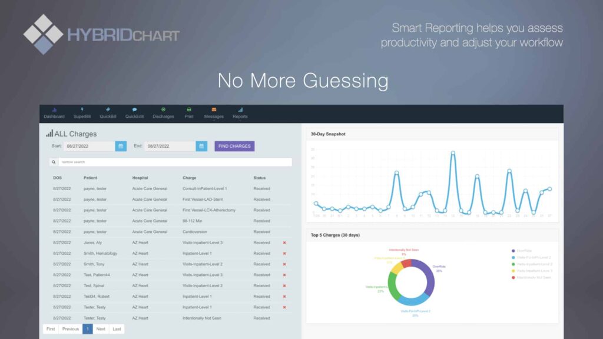
Task: Select First Vessel-LCX-Atherectomy charge text
Action: click(x=209, y=210)
